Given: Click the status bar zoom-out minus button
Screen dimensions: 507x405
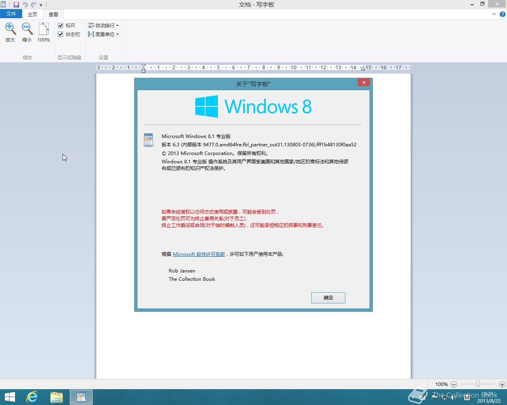Looking at the screenshot, I should point(454,384).
